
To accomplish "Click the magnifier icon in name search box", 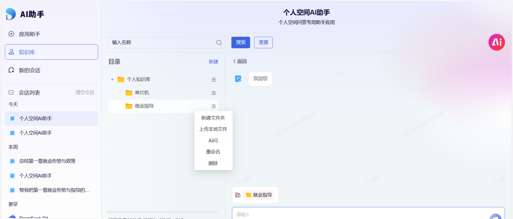I will tap(219, 42).
